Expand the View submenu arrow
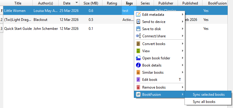The height and width of the screenshot is (108, 233). tap(182, 51)
